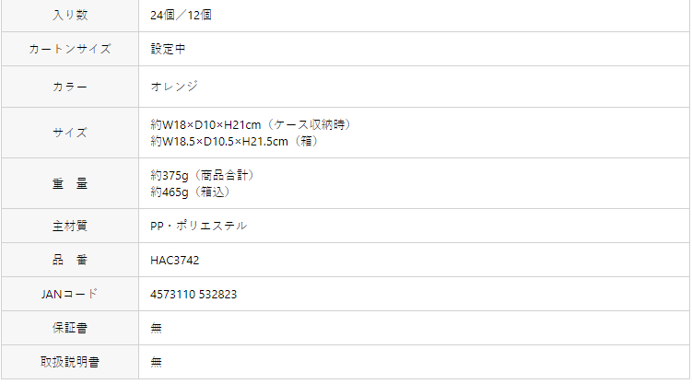Select the case-stored size W18×D10×H21cm line
692x384 pixels.
(252, 124)
